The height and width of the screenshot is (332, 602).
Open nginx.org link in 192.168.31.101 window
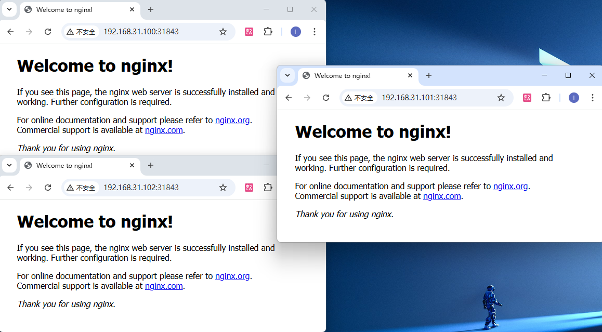click(x=510, y=186)
